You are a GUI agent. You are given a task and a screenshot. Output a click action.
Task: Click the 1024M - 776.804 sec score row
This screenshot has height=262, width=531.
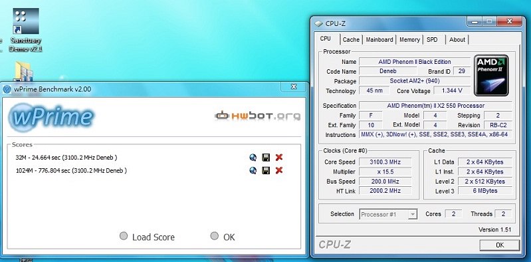click(x=71, y=170)
